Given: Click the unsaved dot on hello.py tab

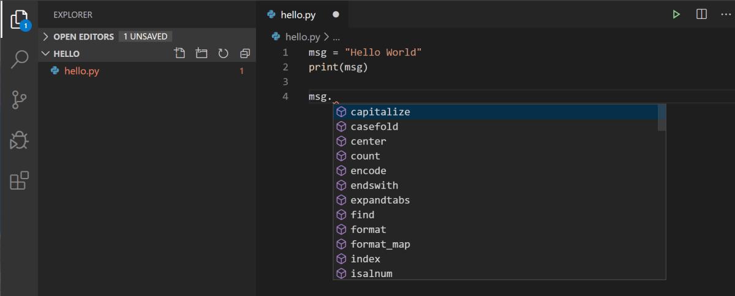Looking at the screenshot, I should click(336, 15).
